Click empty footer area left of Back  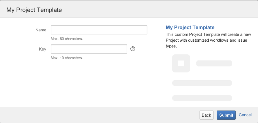pyautogui.click(x=98, y=115)
